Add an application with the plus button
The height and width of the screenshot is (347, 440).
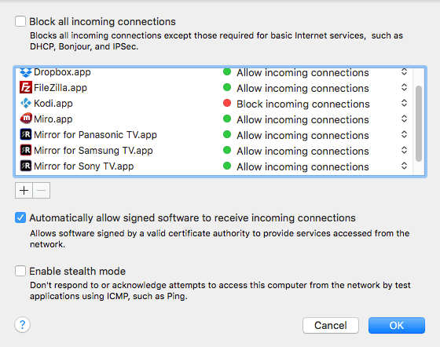tap(24, 191)
